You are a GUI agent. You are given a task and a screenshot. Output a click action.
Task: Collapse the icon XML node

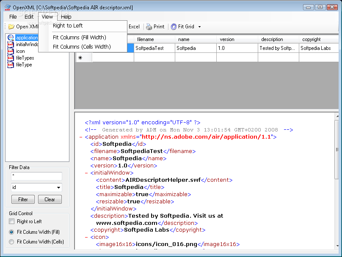pos(86,237)
